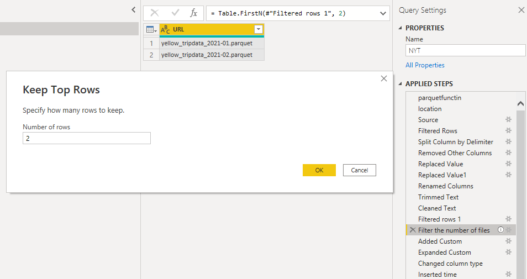Expand the formula bar with chevron

tap(383, 13)
